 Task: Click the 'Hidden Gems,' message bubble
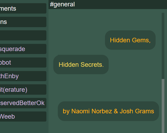[130, 40]
